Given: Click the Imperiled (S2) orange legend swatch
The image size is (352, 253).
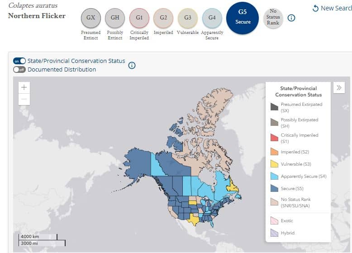Looking at the screenshot, I should (274, 152).
